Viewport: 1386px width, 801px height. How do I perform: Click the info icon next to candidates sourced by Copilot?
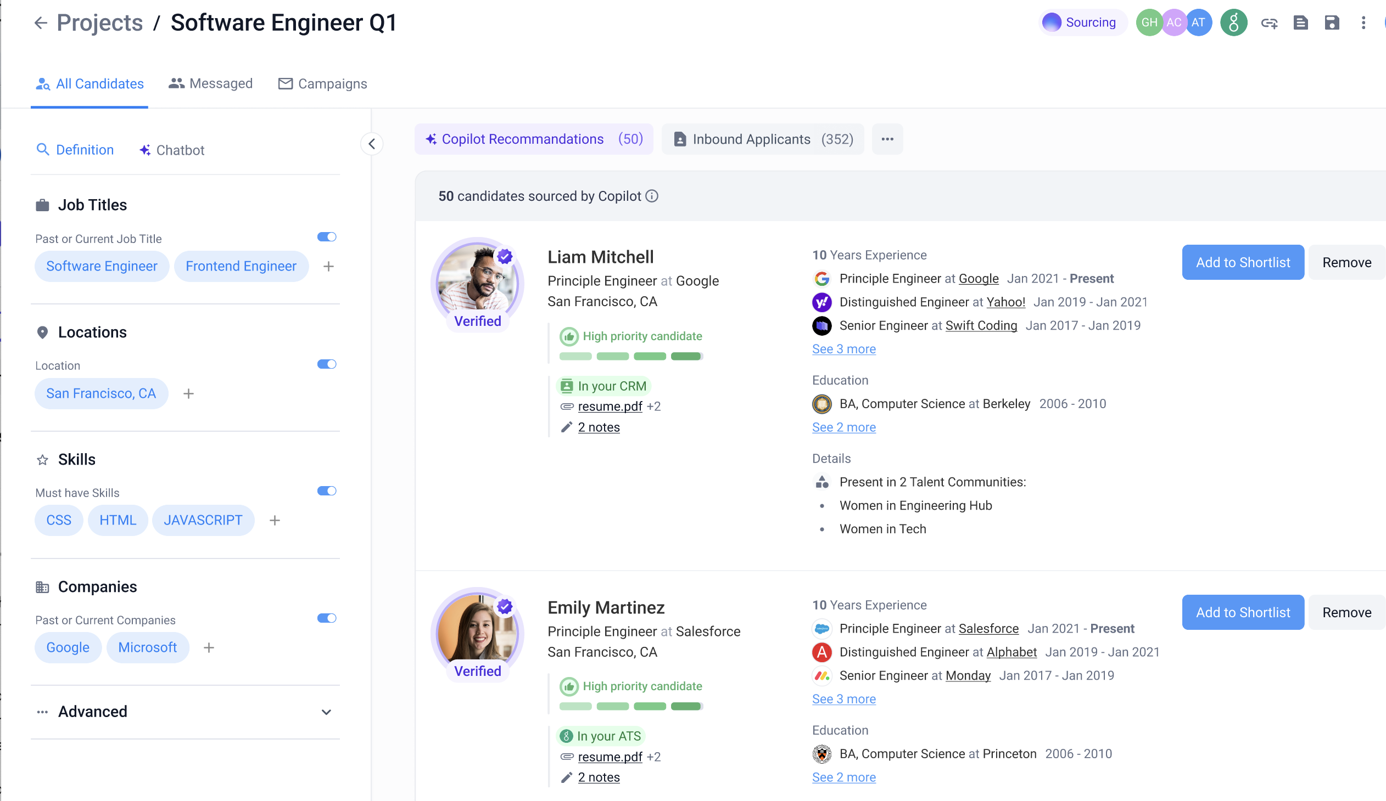pos(652,196)
